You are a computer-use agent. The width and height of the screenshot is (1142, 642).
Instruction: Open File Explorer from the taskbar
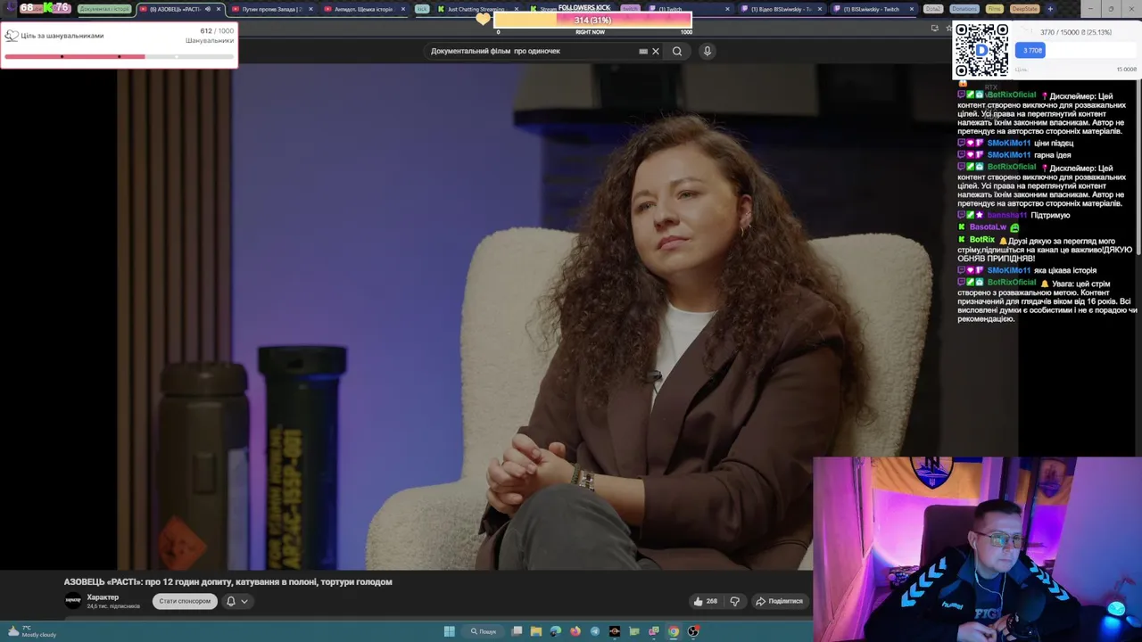[x=536, y=631]
